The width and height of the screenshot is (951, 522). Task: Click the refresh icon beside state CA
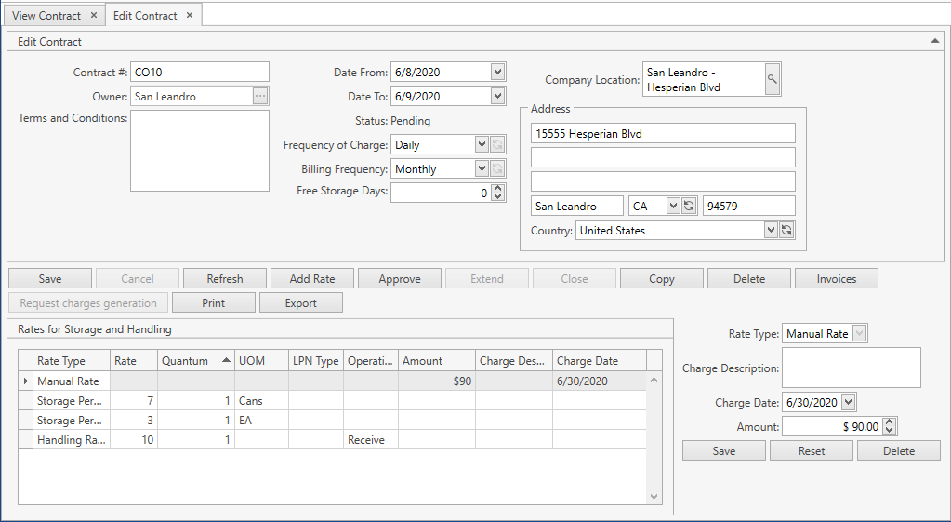point(689,206)
